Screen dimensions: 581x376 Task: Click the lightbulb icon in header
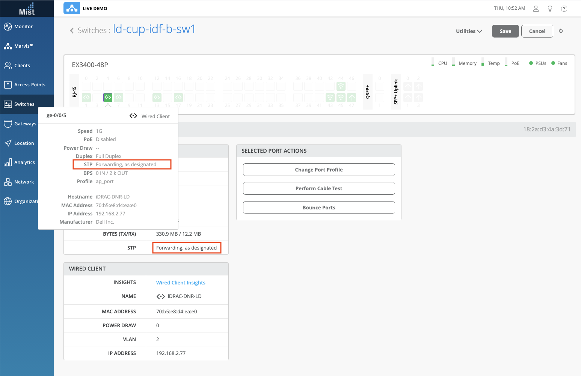pyautogui.click(x=550, y=9)
